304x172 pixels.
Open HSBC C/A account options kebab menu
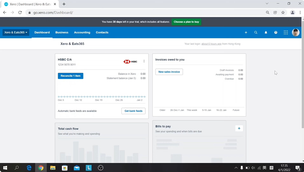coord(144,61)
